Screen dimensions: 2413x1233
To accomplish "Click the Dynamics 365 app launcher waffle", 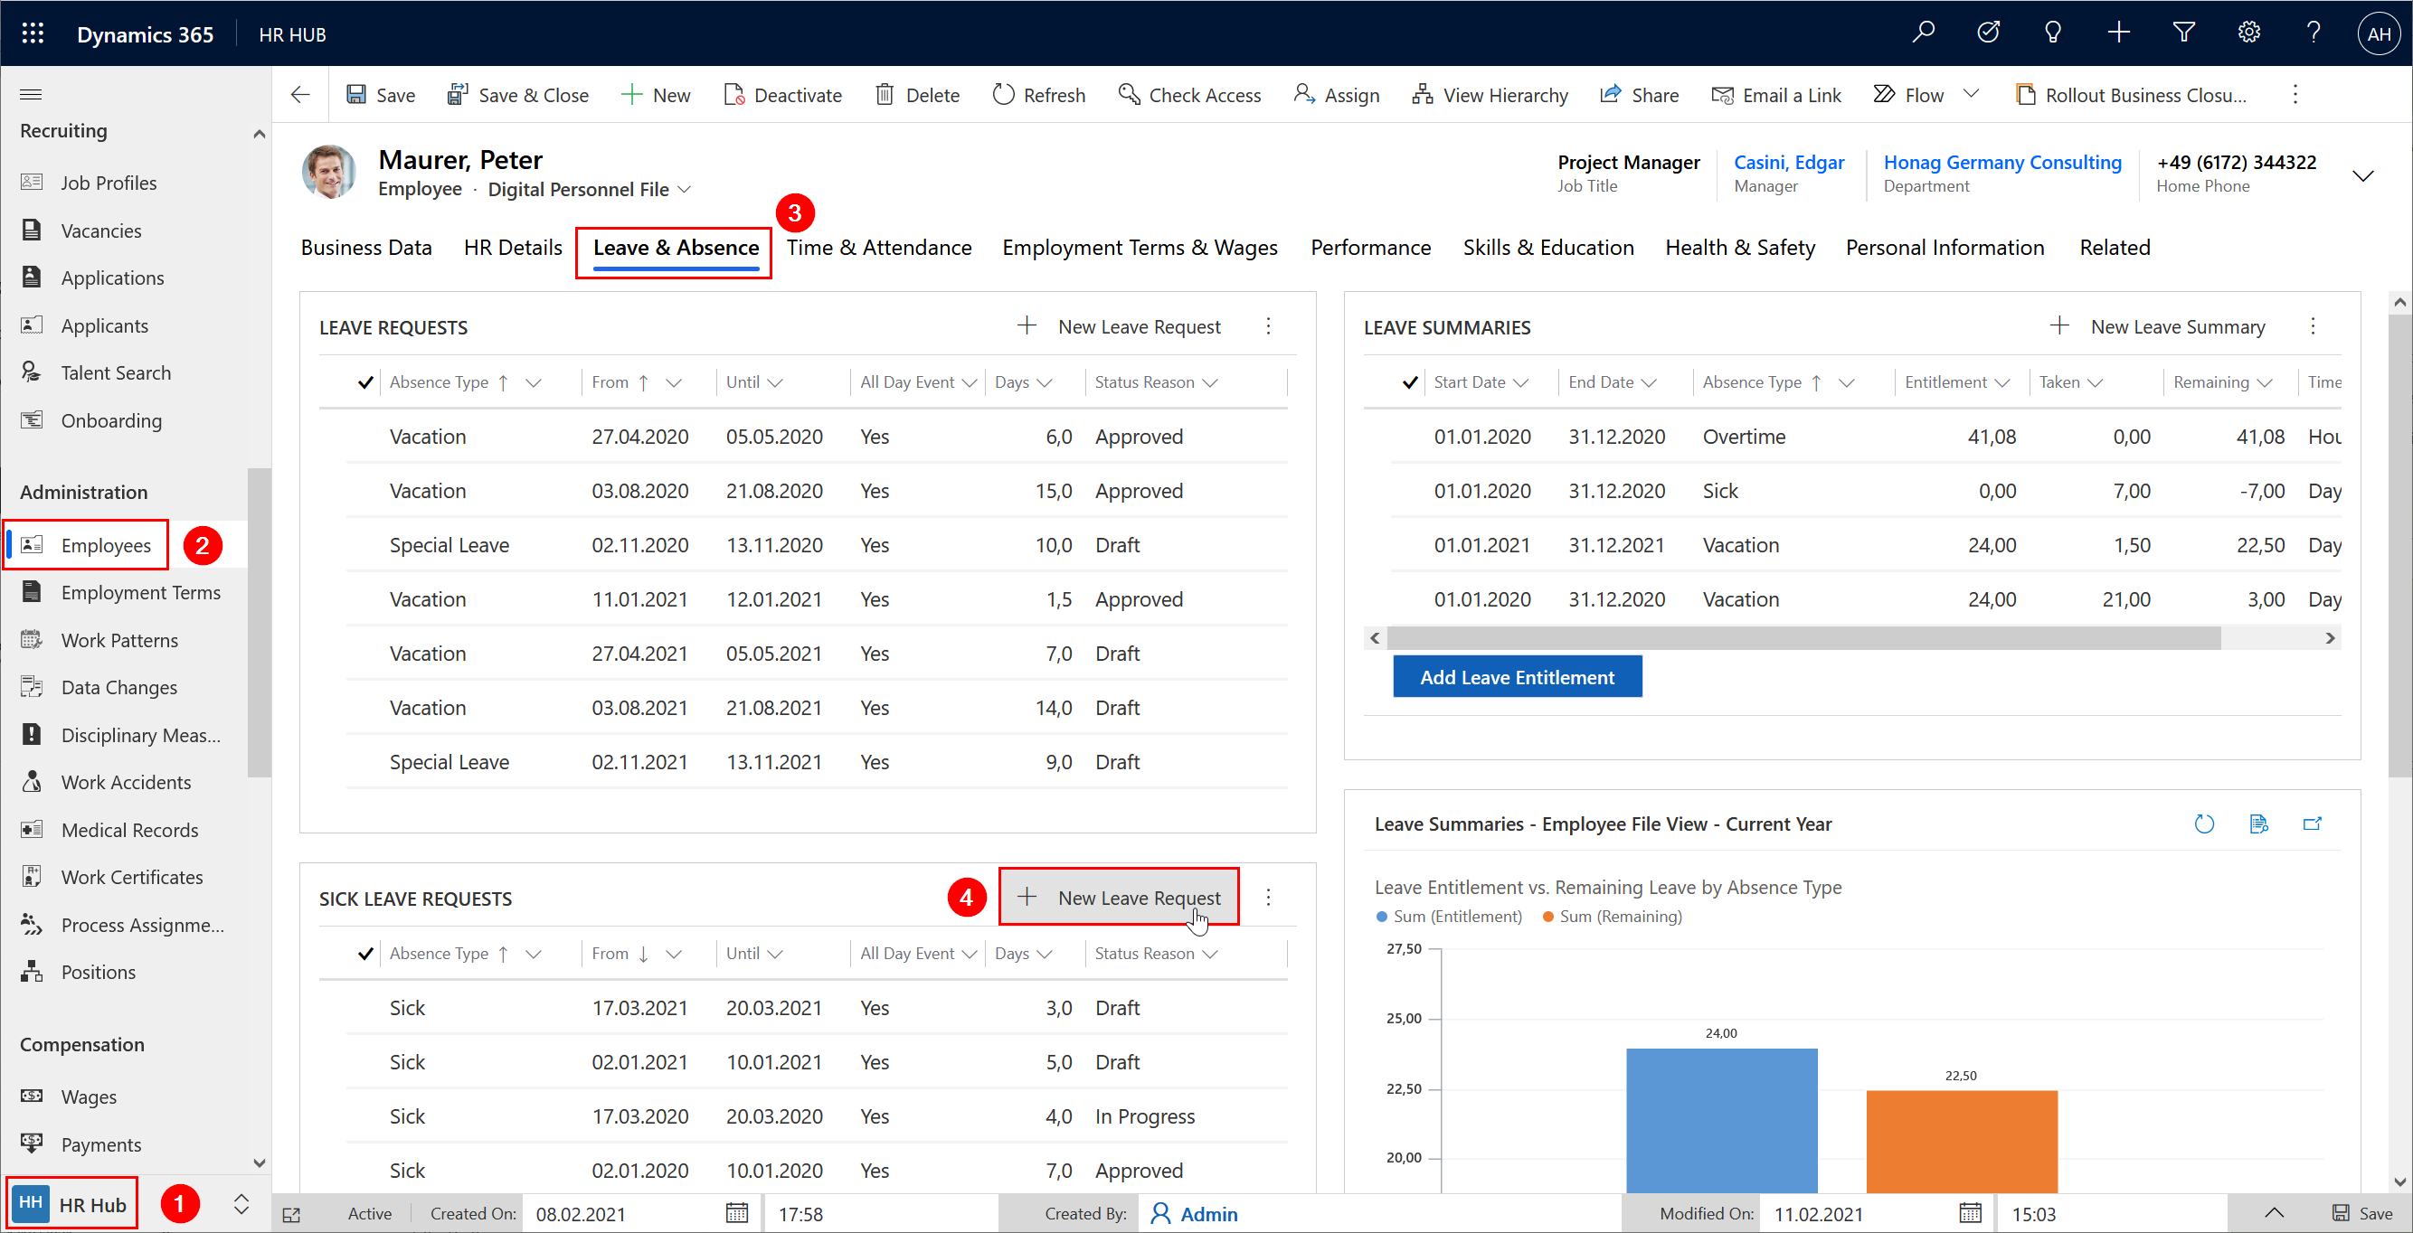I will [x=33, y=33].
